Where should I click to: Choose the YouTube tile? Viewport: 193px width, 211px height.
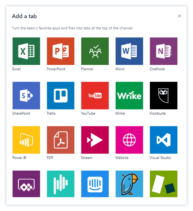[95, 96]
